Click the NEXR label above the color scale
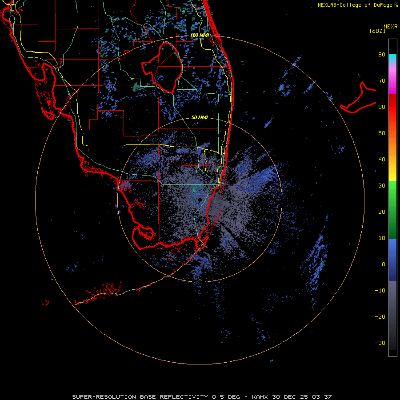400x400 pixels. point(391,27)
